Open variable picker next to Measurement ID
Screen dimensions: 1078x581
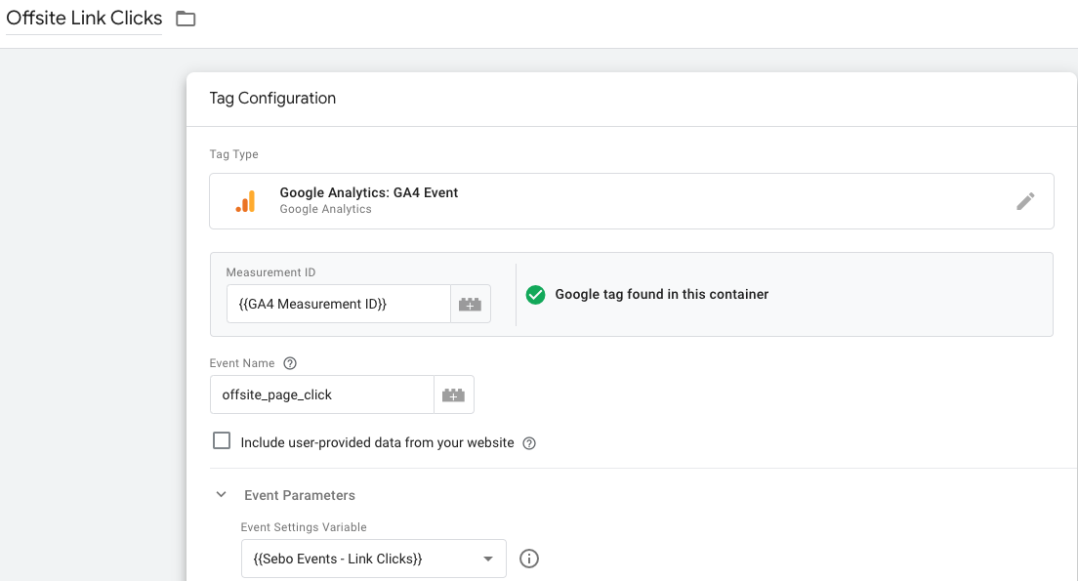tap(471, 304)
